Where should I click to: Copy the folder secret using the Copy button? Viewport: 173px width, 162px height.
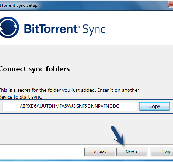[155, 106]
